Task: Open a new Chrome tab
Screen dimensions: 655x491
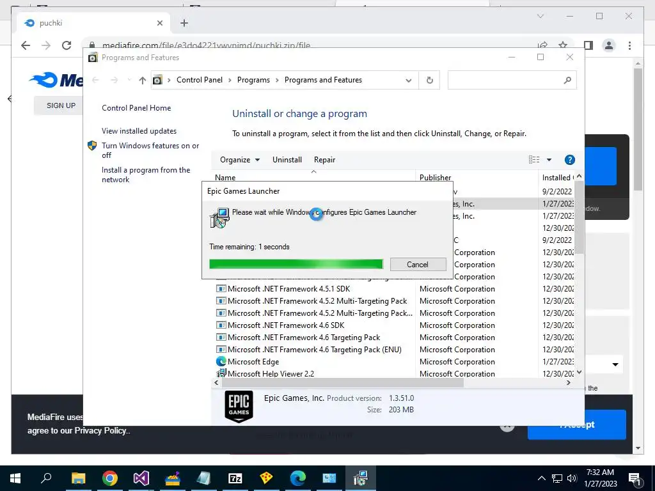Action: (184, 23)
